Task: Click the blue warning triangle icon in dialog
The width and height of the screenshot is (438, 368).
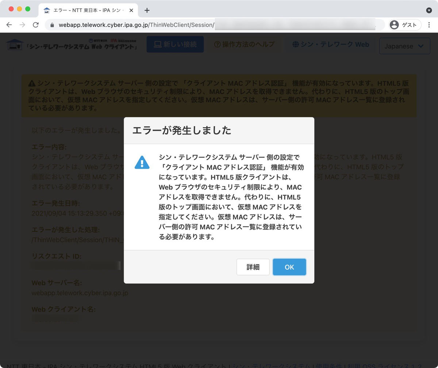Action: tap(142, 162)
